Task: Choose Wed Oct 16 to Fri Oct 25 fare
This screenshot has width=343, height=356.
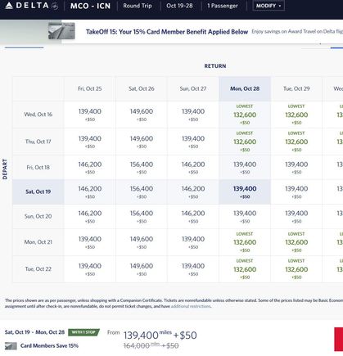Action: point(90,115)
